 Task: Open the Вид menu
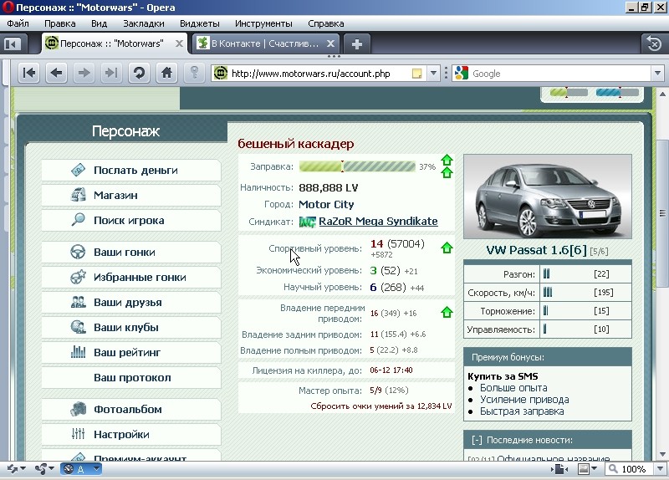point(99,23)
